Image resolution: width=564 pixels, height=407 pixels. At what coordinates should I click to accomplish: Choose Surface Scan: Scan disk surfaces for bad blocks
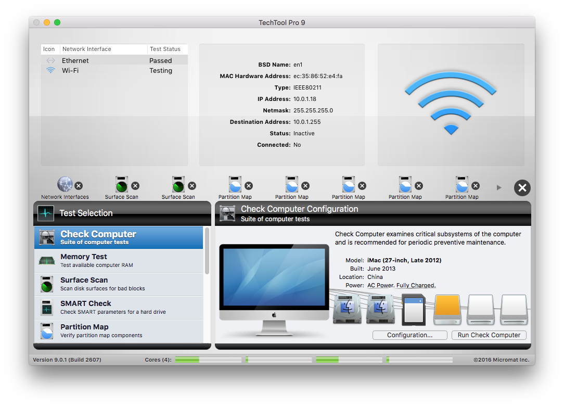click(x=119, y=284)
